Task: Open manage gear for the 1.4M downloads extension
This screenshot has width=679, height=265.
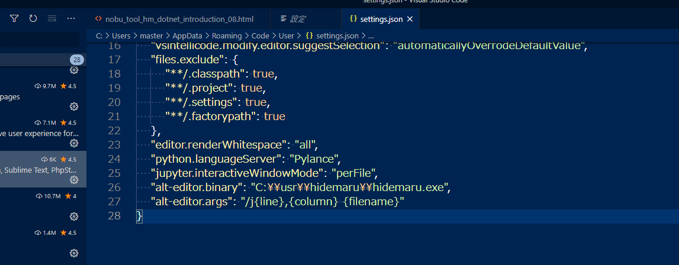Action: tap(74, 253)
